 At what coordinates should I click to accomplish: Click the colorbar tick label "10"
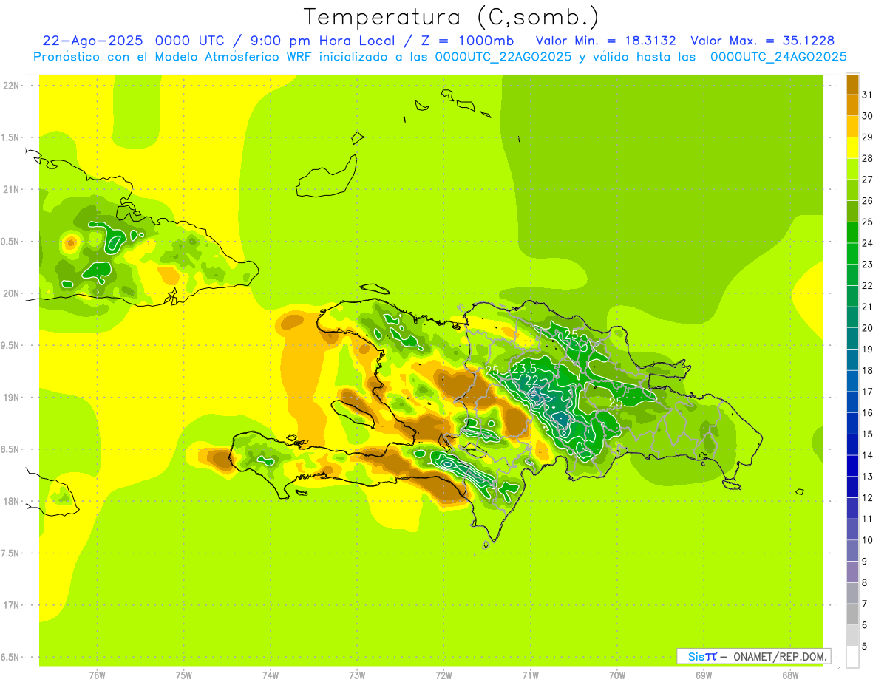[868, 540]
